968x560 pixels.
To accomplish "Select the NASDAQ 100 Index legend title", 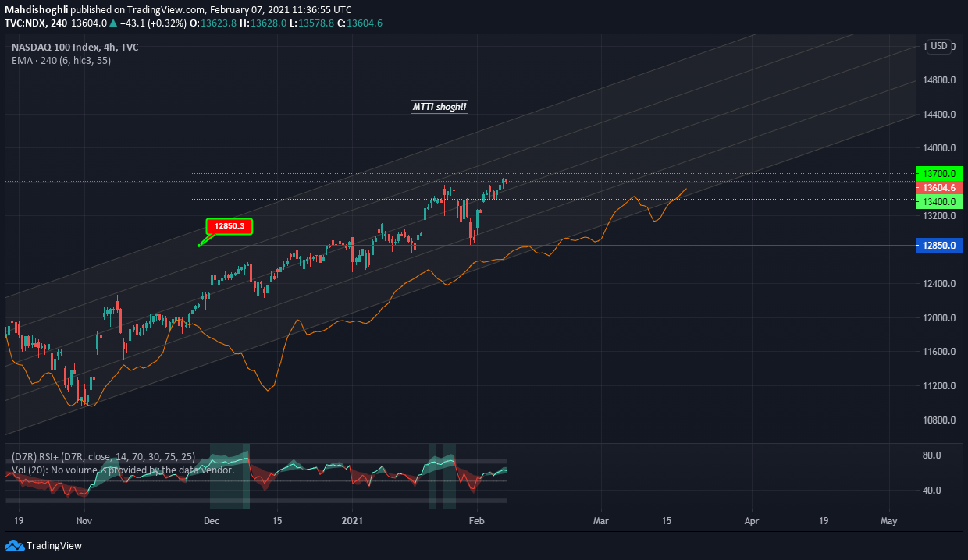I will pos(75,47).
